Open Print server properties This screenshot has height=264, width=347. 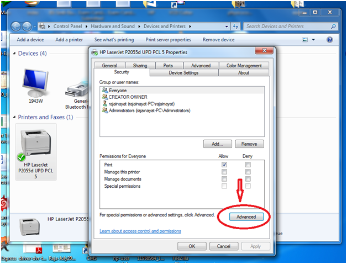tap(168, 40)
